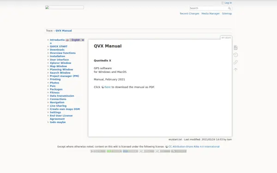Open Connections in sidebar
The image size is (277, 173).
(x=58, y=99)
